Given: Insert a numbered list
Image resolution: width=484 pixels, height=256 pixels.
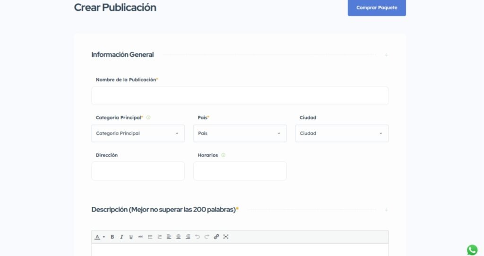Looking at the screenshot, I should coord(160,237).
